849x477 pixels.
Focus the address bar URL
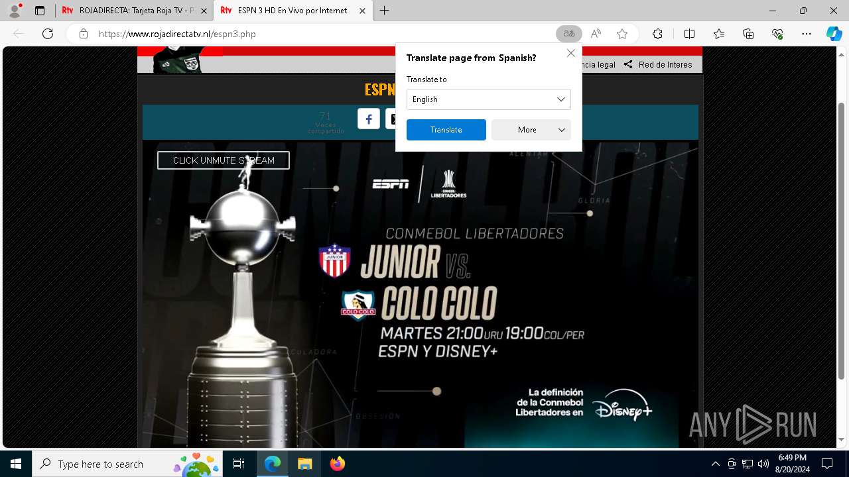click(x=177, y=34)
